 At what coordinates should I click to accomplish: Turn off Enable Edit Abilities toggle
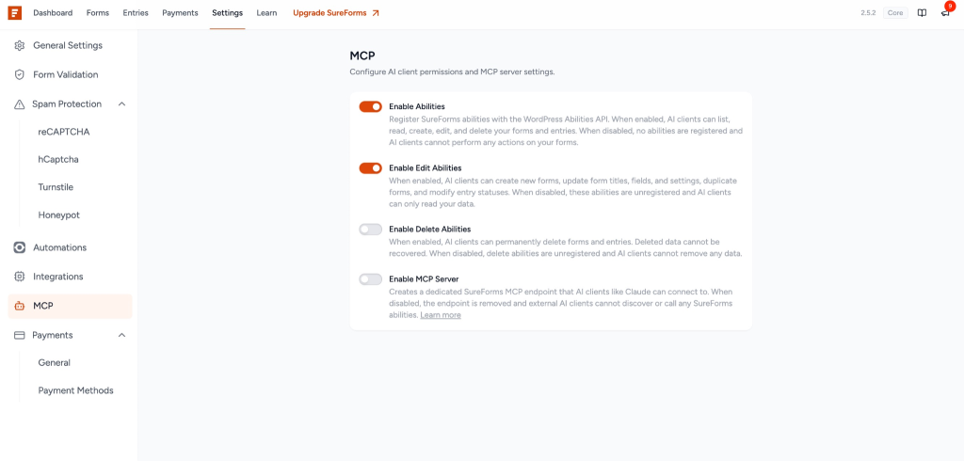371,168
